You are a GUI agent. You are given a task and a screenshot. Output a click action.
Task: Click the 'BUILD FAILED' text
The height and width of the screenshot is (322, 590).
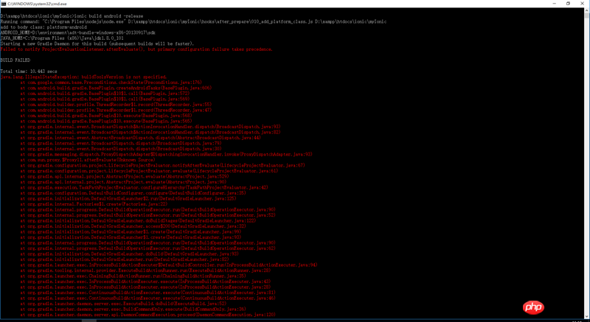point(15,60)
